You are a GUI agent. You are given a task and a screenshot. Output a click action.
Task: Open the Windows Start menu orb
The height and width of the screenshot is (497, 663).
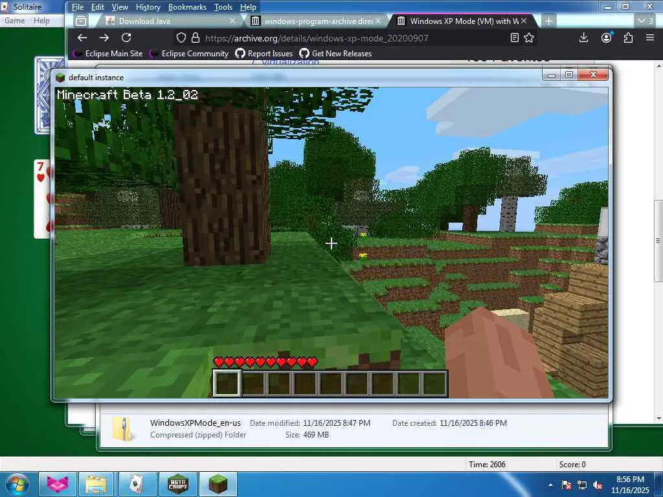16,485
